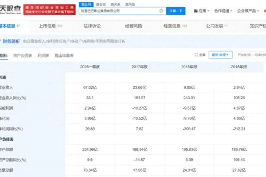Viewport: 266px width, 177px height.
Task: Click the 24.31亿 total liabilities value
Action: pos(189,170)
